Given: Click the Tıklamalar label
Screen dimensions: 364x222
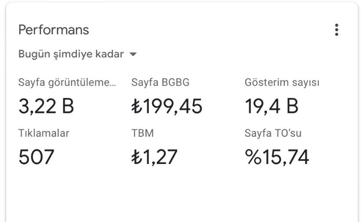Looking at the screenshot, I should point(44,133).
